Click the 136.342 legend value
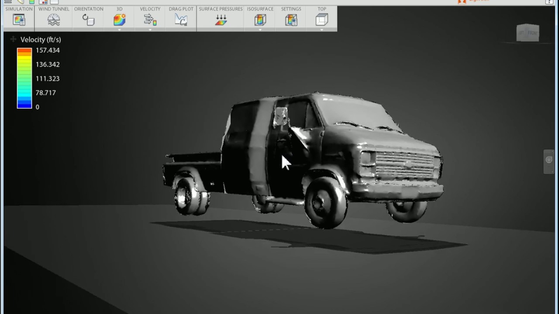 click(x=48, y=65)
